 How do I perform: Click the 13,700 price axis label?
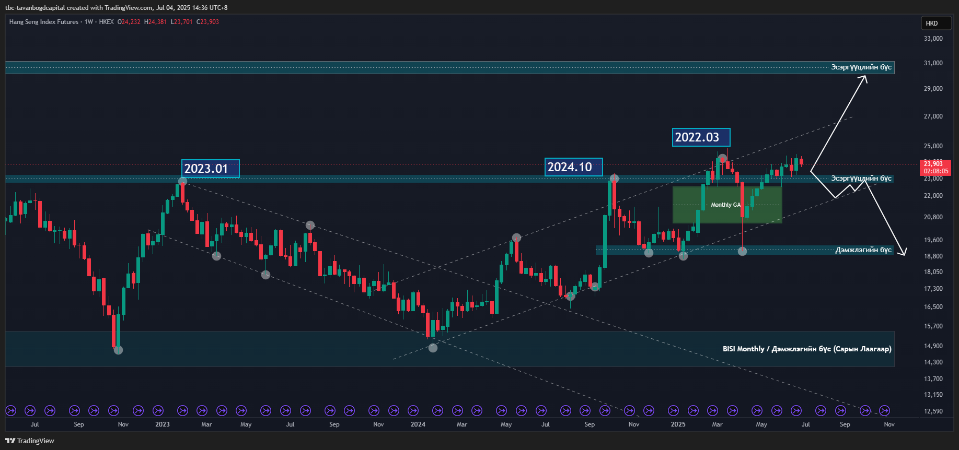[x=933, y=379]
